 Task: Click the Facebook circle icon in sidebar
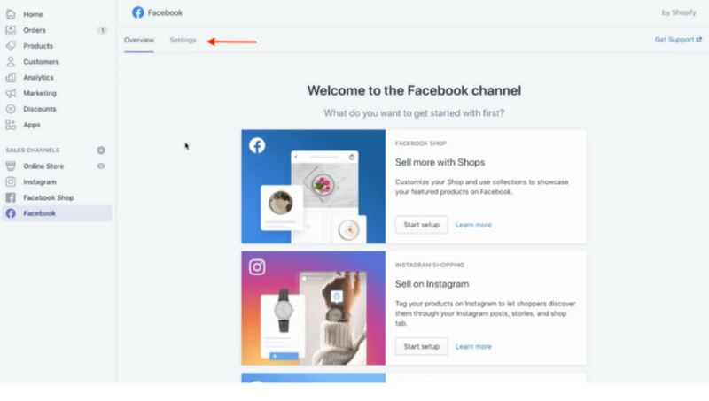coord(11,213)
